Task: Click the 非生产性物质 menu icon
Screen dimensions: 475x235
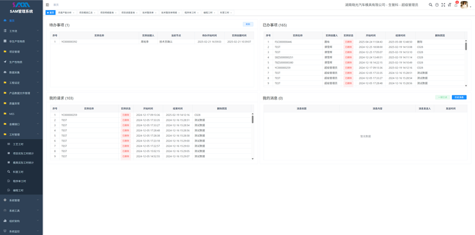Action: [5, 41]
